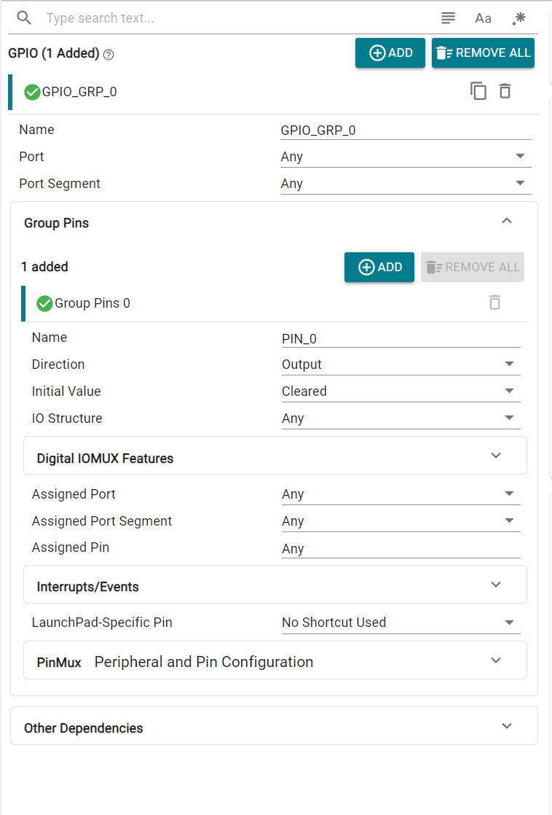Toggle the match case Aa icon
The width and height of the screenshot is (552, 815).
483,18
